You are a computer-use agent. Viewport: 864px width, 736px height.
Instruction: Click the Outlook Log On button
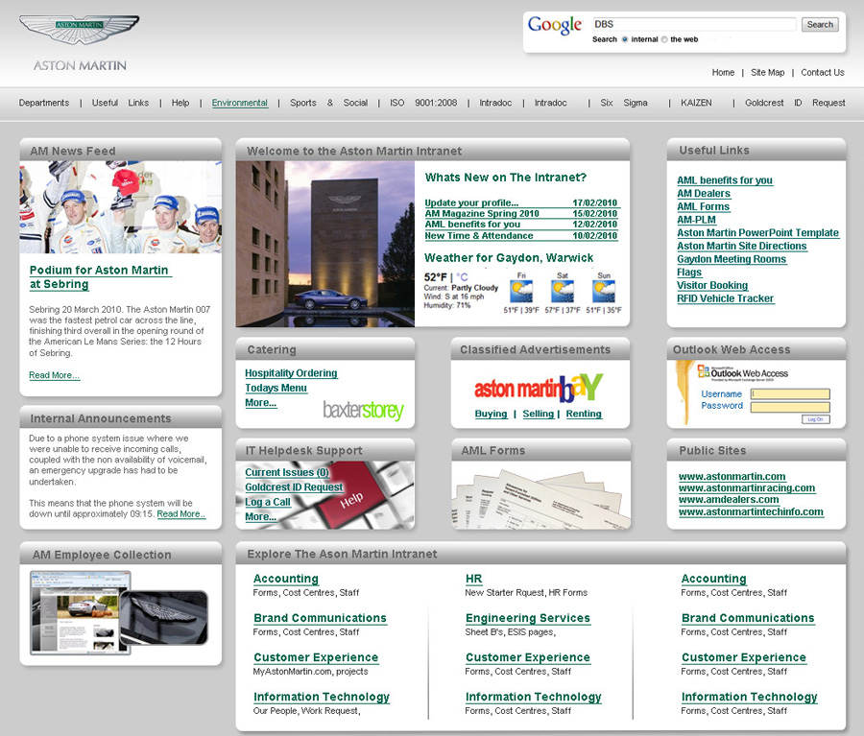tap(814, 419)
